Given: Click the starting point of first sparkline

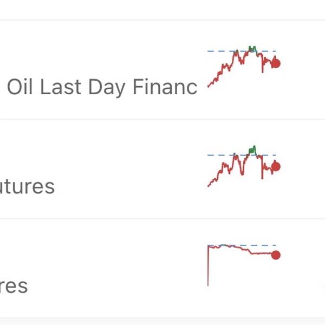Looking at the screenshot, I should coord(209,86).
